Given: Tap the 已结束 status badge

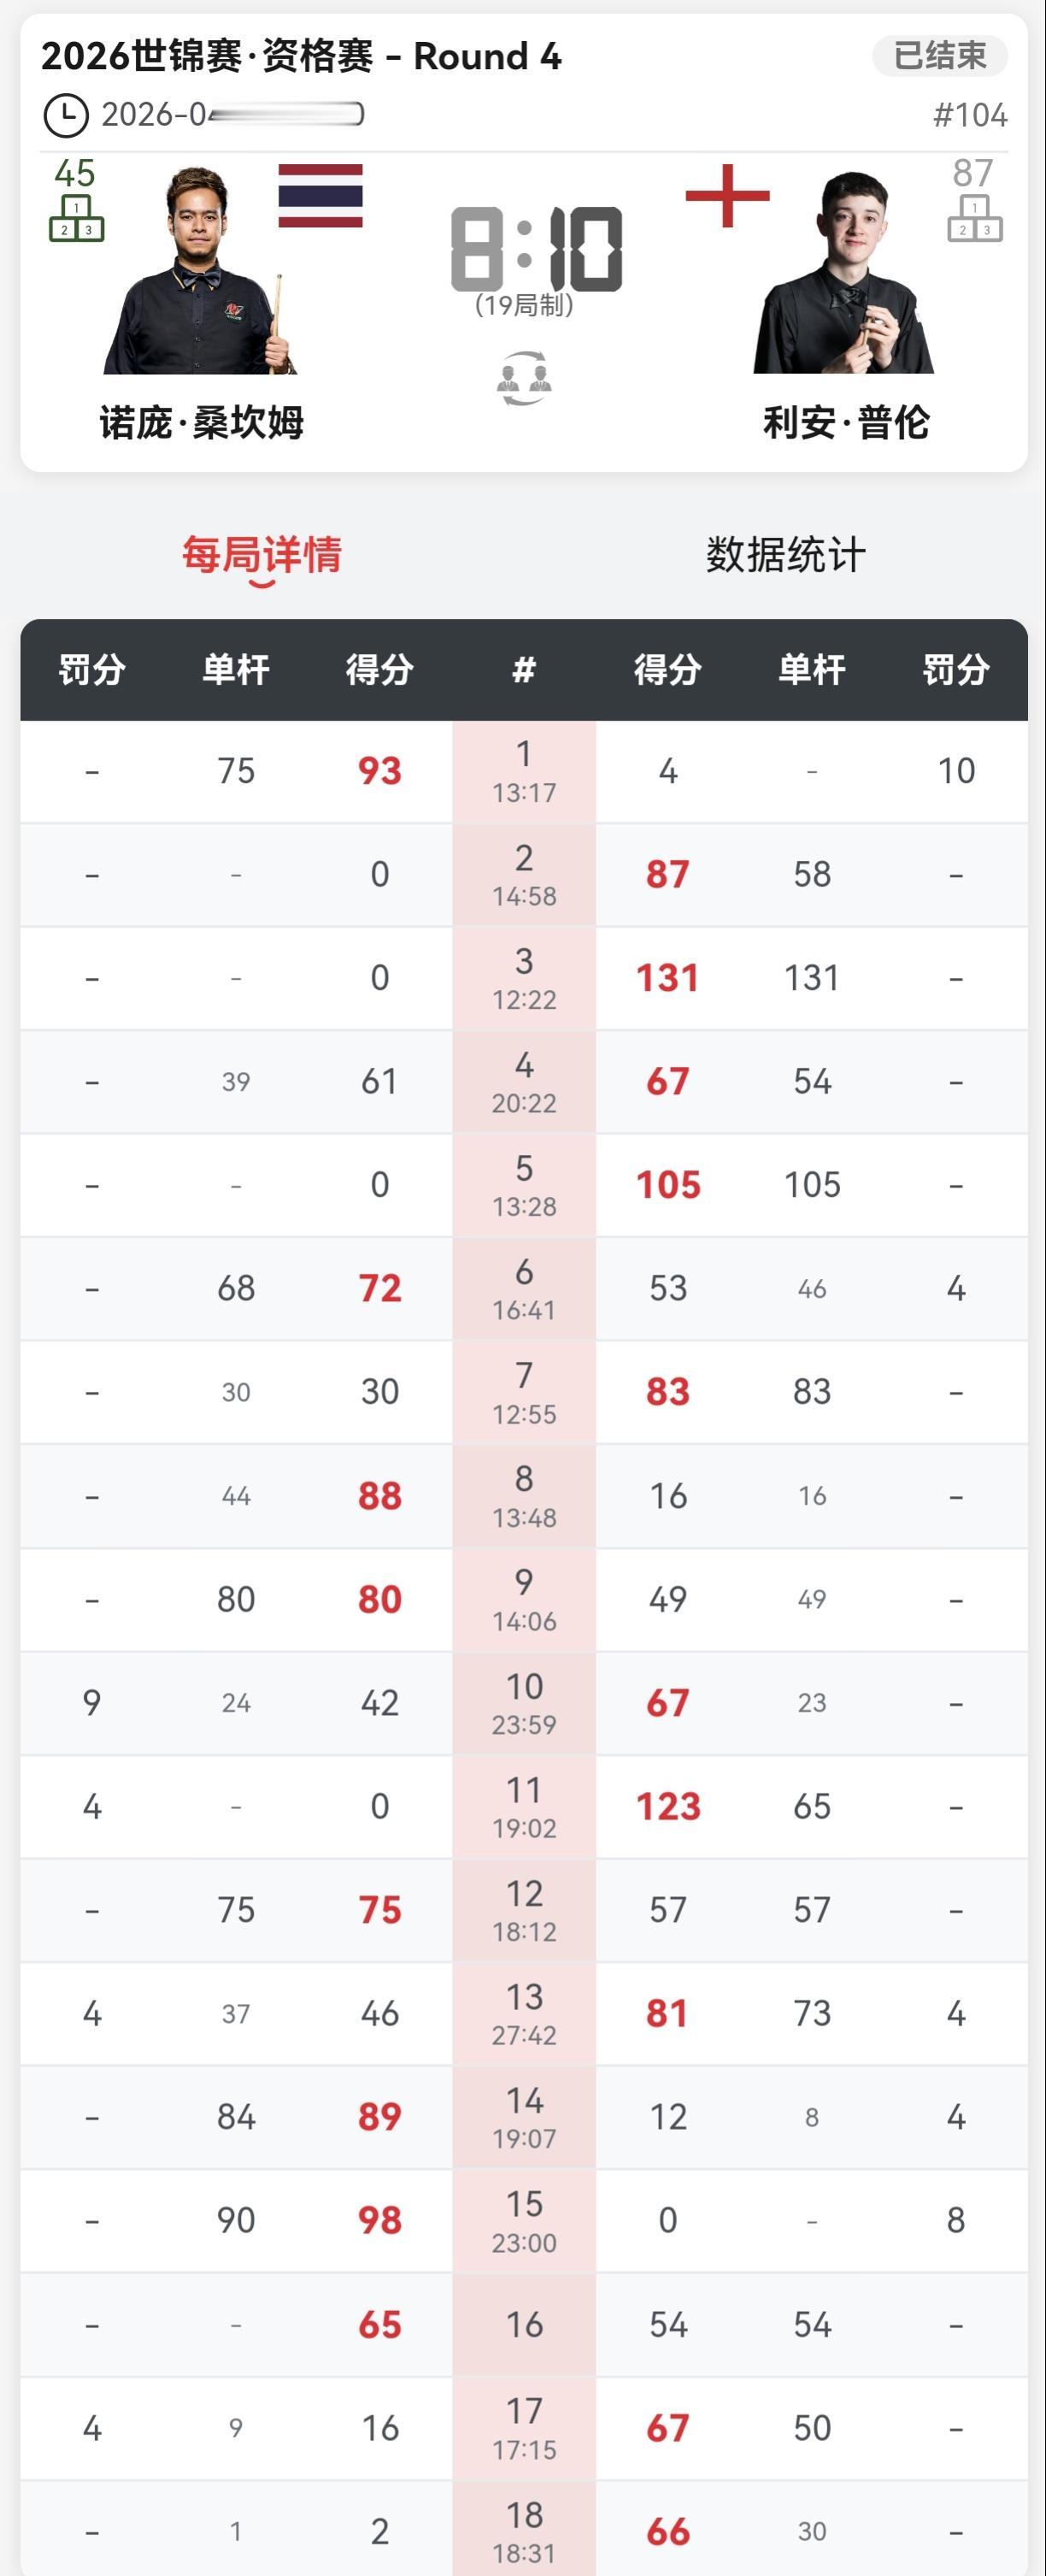Looking at the screenshot, I should point(939,55).
